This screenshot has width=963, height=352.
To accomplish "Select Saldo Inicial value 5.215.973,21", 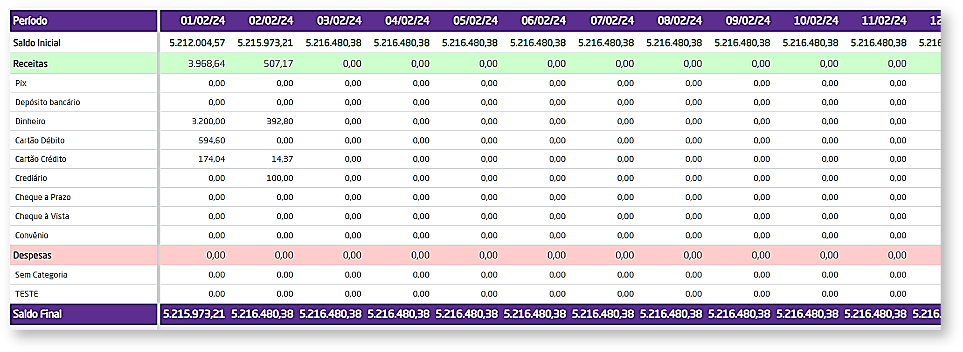I will 265,43.
